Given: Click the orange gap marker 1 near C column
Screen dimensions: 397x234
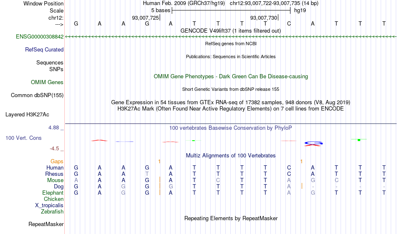Looking at the screenshot, I should (x=301, y=162).
